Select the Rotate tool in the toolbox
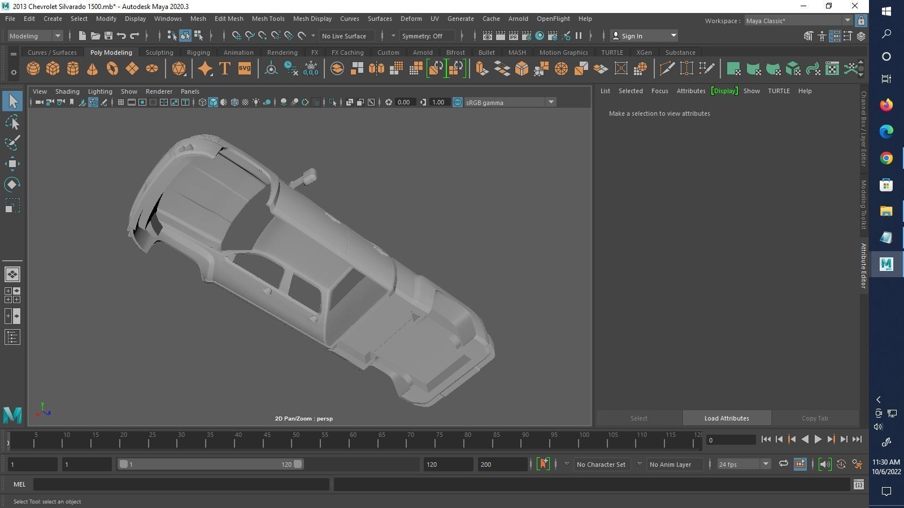 12,185
